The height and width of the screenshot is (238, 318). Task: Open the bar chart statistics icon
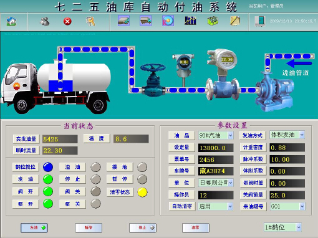click(x=190, y=21)
